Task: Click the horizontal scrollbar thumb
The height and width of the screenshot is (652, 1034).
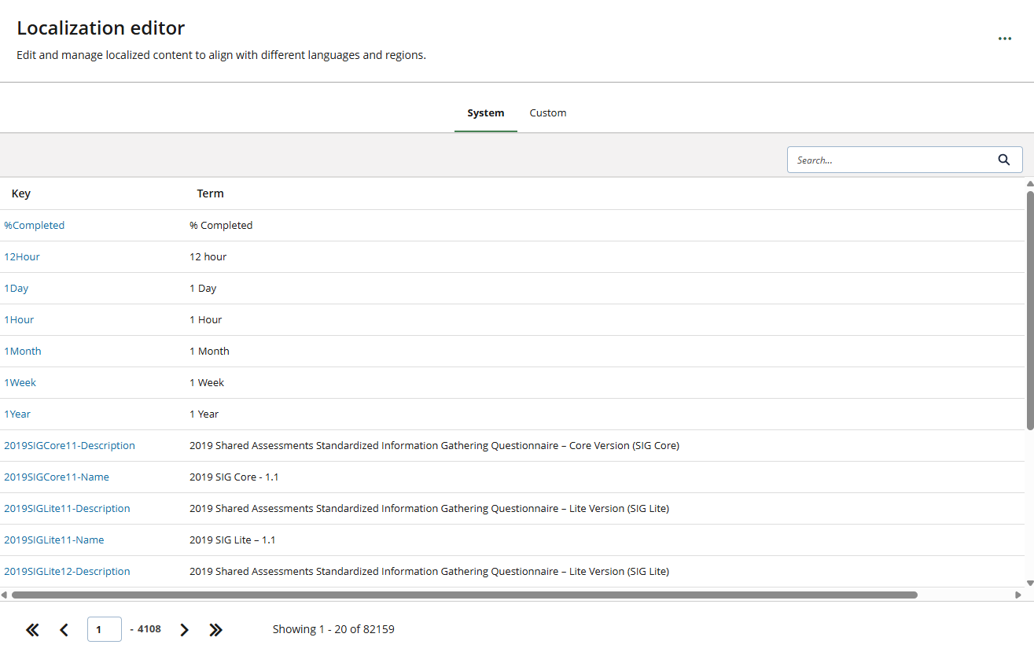Action: 464,595
